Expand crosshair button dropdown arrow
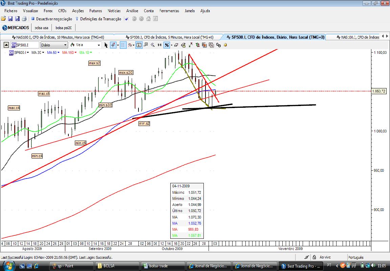 [118, 45]
